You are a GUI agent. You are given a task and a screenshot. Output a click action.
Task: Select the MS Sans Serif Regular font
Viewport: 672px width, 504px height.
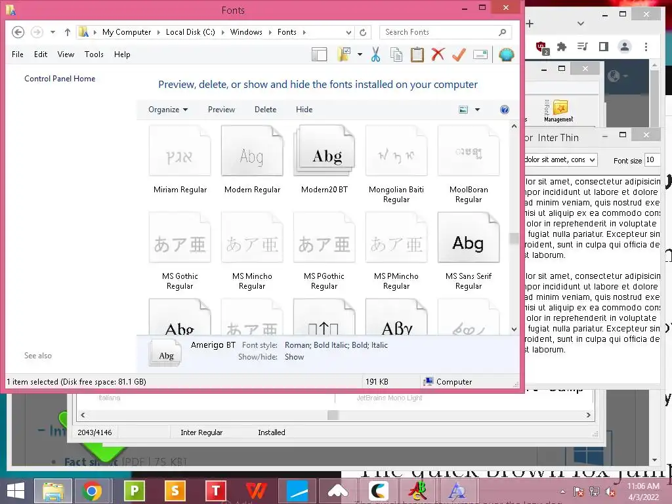click(469, 251)
